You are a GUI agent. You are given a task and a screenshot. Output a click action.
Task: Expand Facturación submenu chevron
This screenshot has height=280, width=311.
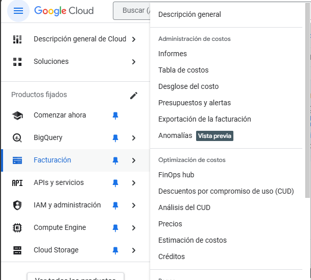(x=134, y=160)
